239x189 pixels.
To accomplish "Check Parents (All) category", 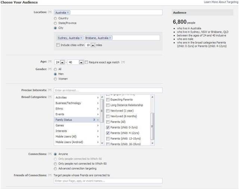I will point(108,122).
